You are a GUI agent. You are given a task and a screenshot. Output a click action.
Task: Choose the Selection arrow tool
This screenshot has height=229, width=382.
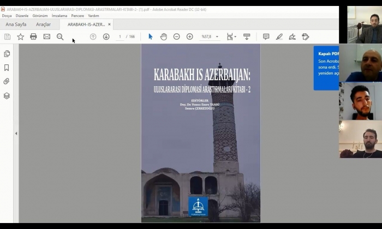pyautogui.click(x=150, y=37)
